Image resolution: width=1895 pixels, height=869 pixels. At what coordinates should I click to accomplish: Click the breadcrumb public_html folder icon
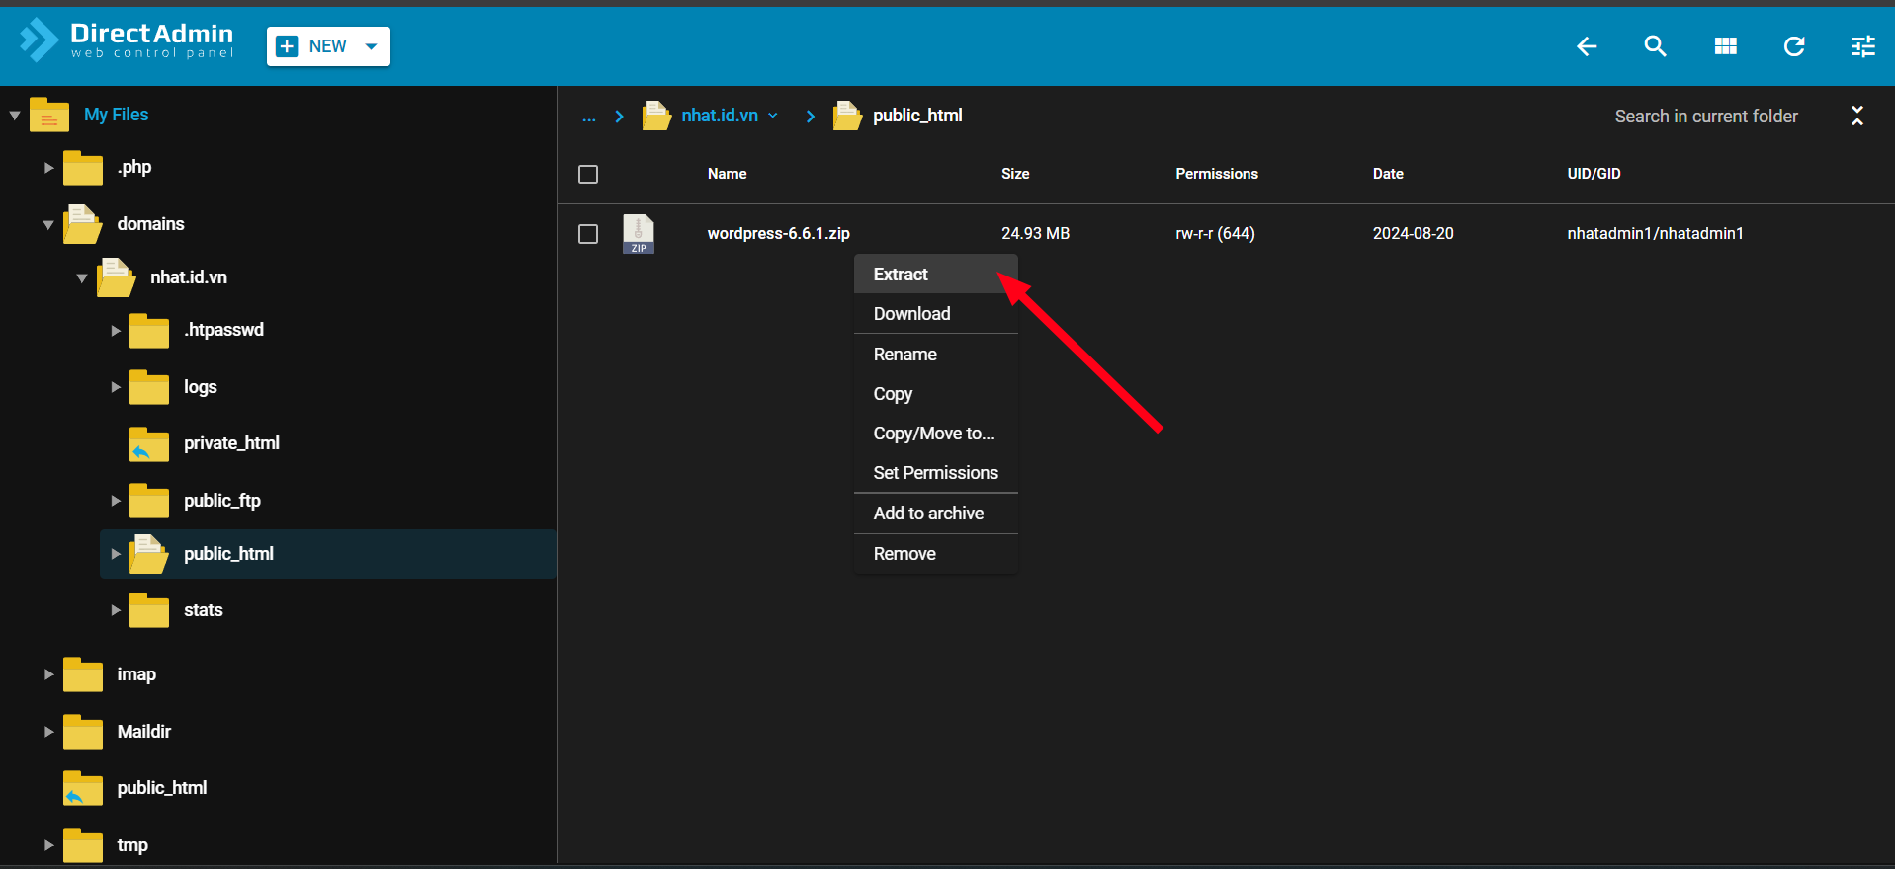pyautogui.click(x=847, y=116)
